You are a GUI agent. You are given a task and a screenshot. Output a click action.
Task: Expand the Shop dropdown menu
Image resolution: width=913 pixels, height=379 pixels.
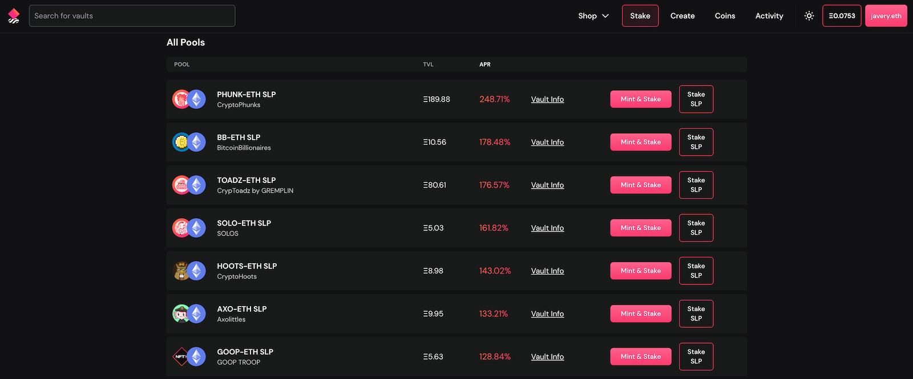point(593,16)
